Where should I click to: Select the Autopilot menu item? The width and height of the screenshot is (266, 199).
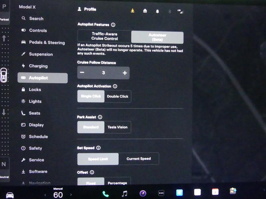[x=43, y=78]
